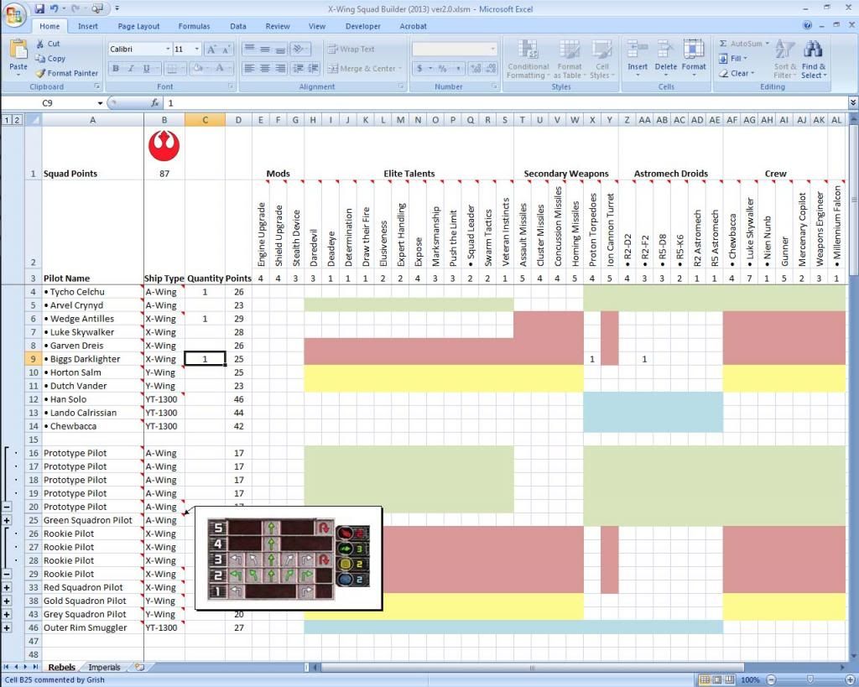Switch to the Imperials sheet tab
The width and height of the screenshot is (859, 687).
pyautogui.click(x=104, y=668)
